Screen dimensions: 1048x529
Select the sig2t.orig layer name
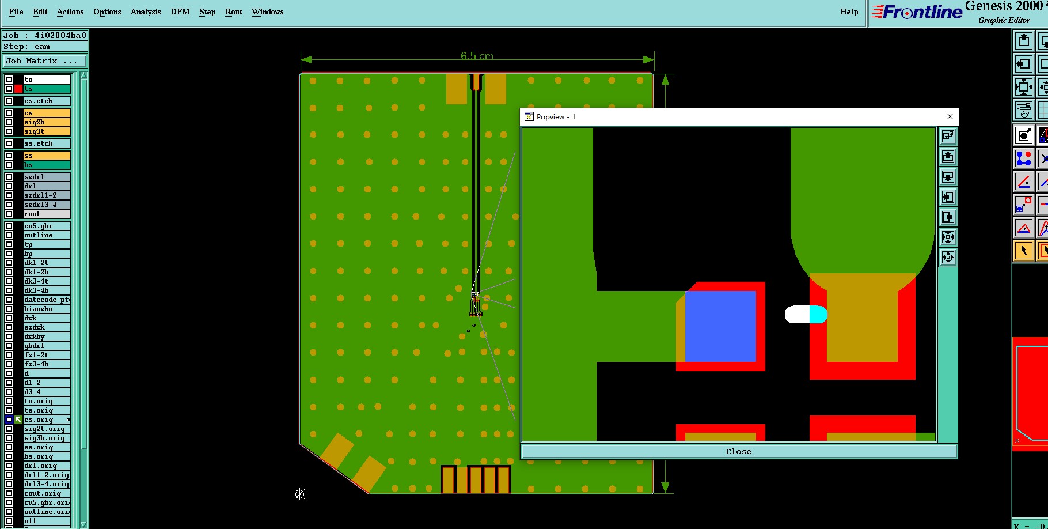tap(47, 429)
